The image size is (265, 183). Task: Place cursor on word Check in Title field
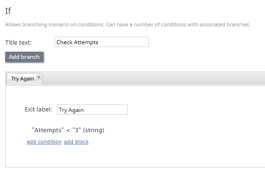[64, 42]
